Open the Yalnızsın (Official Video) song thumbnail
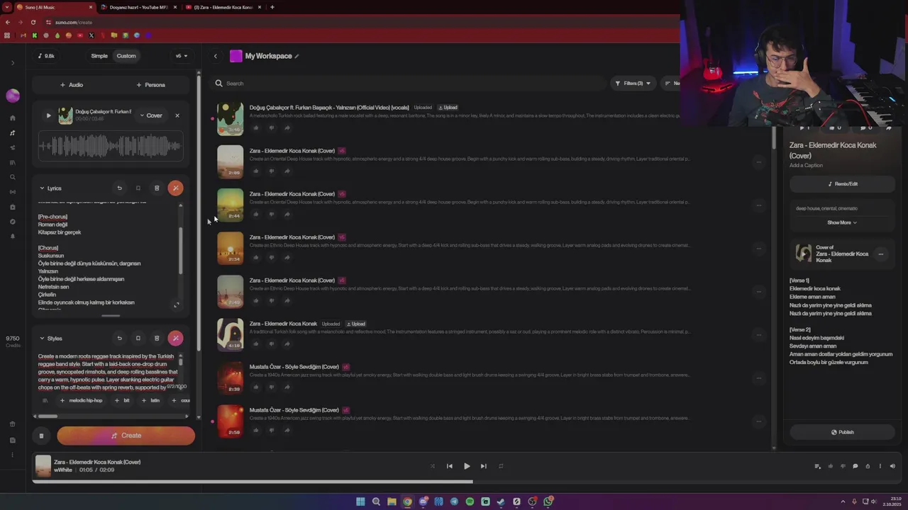This screenshot has width=908, height=510. tap(230, 119)
